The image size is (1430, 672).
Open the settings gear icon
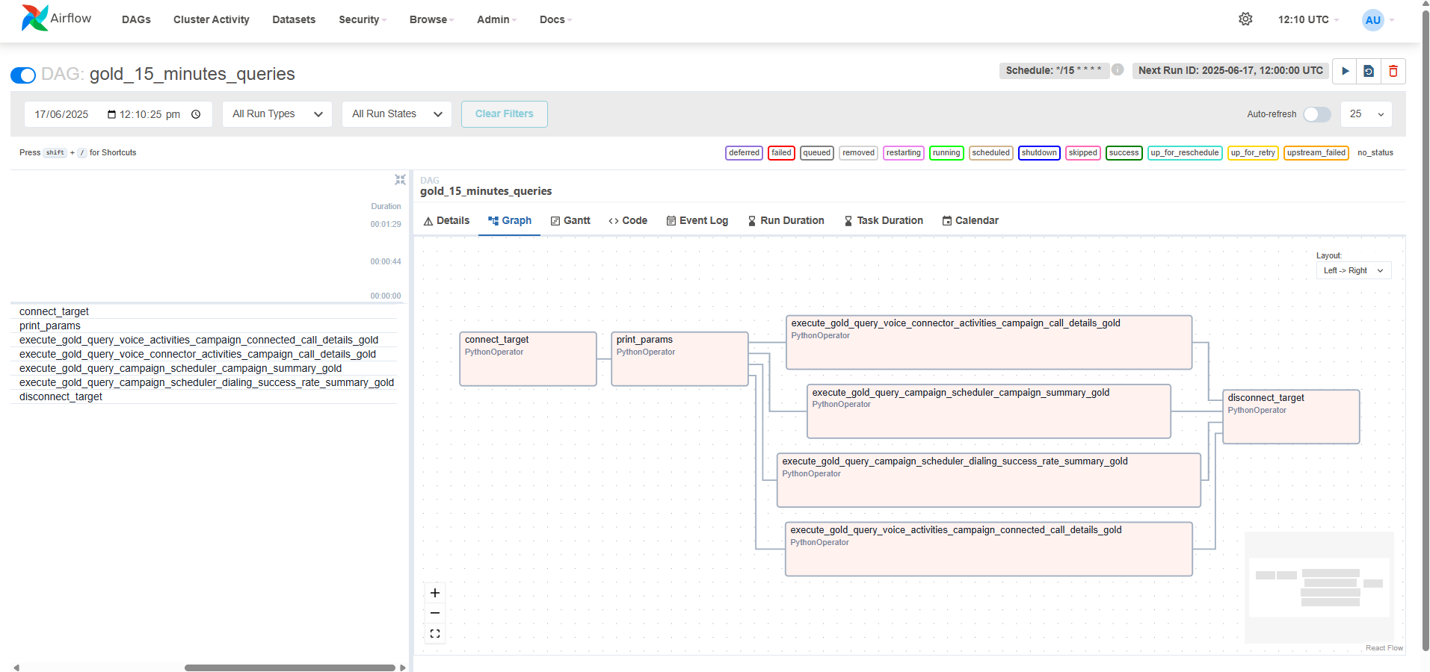click(1245, 19)
